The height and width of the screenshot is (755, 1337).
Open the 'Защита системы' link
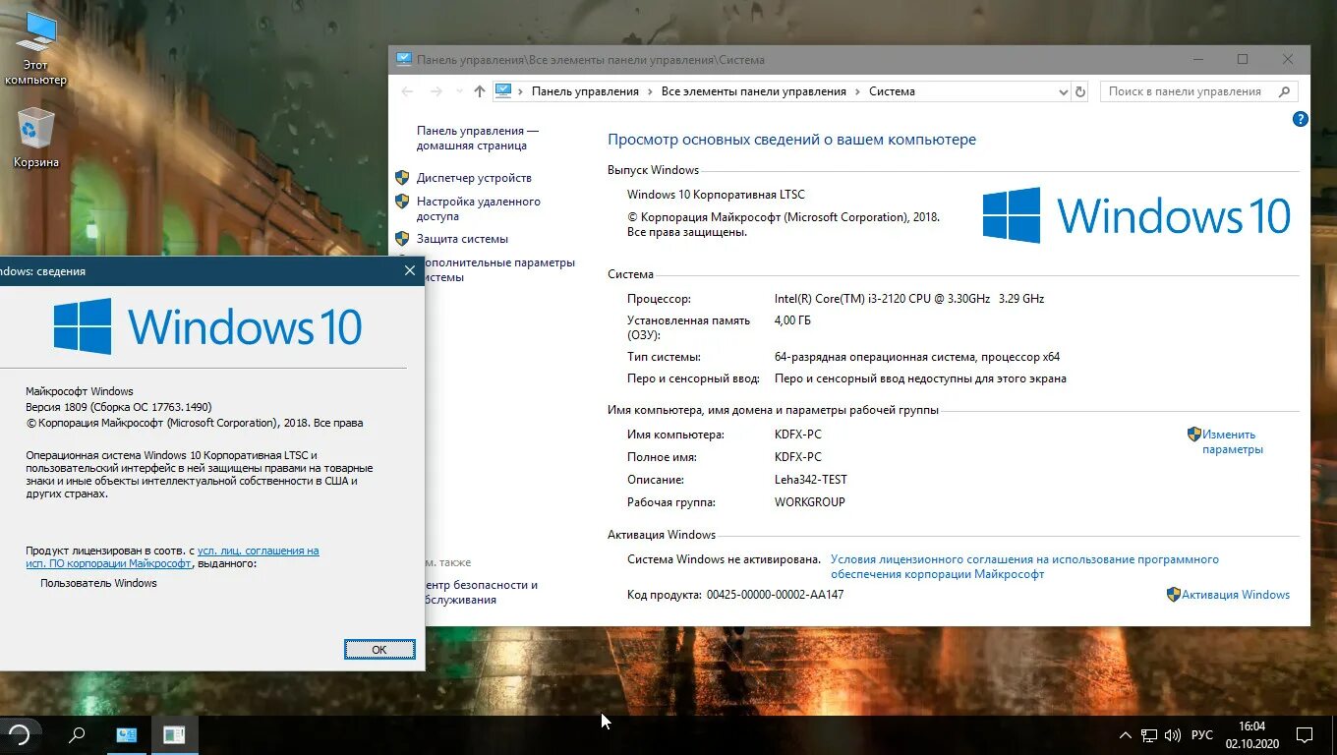point(462,239)
